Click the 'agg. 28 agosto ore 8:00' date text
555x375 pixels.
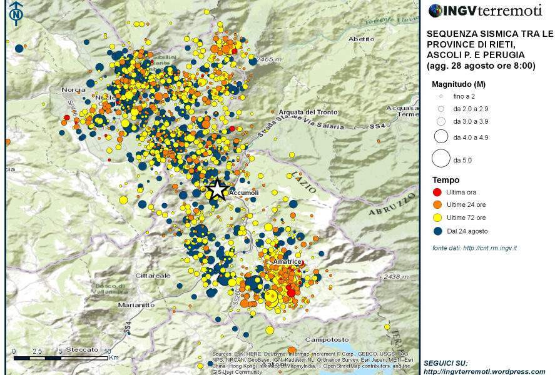coord(481,66)
